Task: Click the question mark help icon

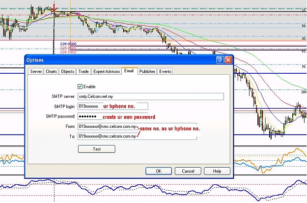Action: pos(220,60)
